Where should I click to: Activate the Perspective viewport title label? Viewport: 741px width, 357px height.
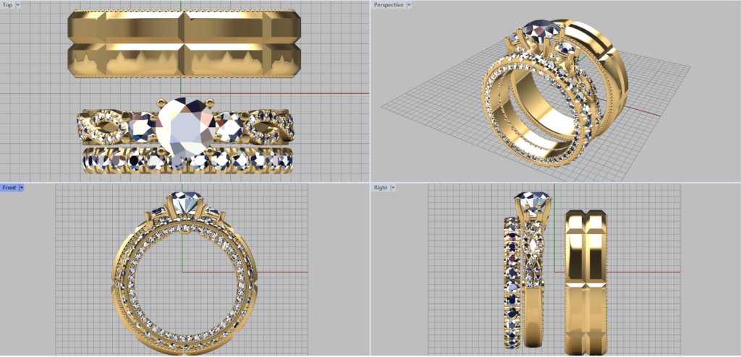(389, 5)
